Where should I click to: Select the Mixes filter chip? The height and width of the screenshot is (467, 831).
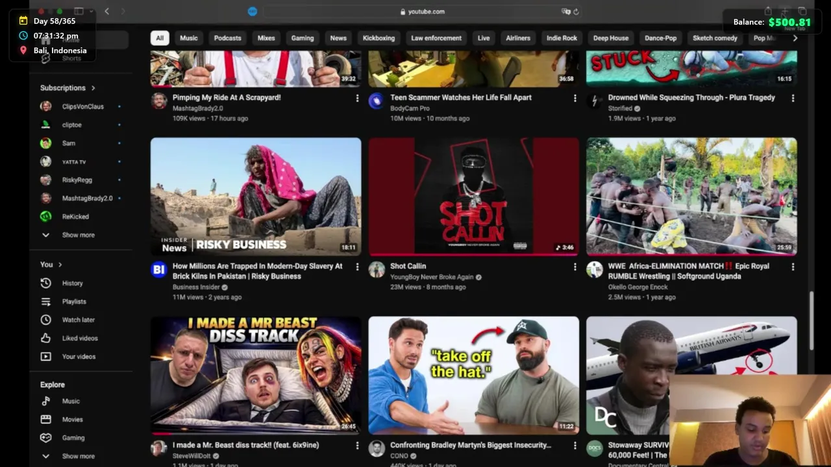click(x=266, y=38)
